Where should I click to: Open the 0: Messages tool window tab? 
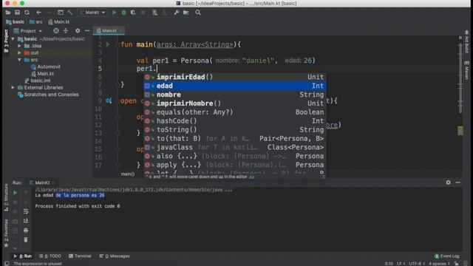[x=115, y=256]
